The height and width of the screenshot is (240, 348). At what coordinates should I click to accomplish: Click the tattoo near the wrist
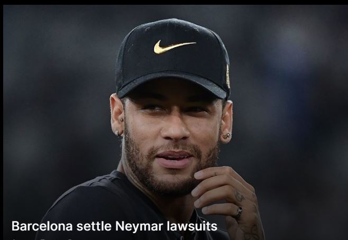[252, 232]
